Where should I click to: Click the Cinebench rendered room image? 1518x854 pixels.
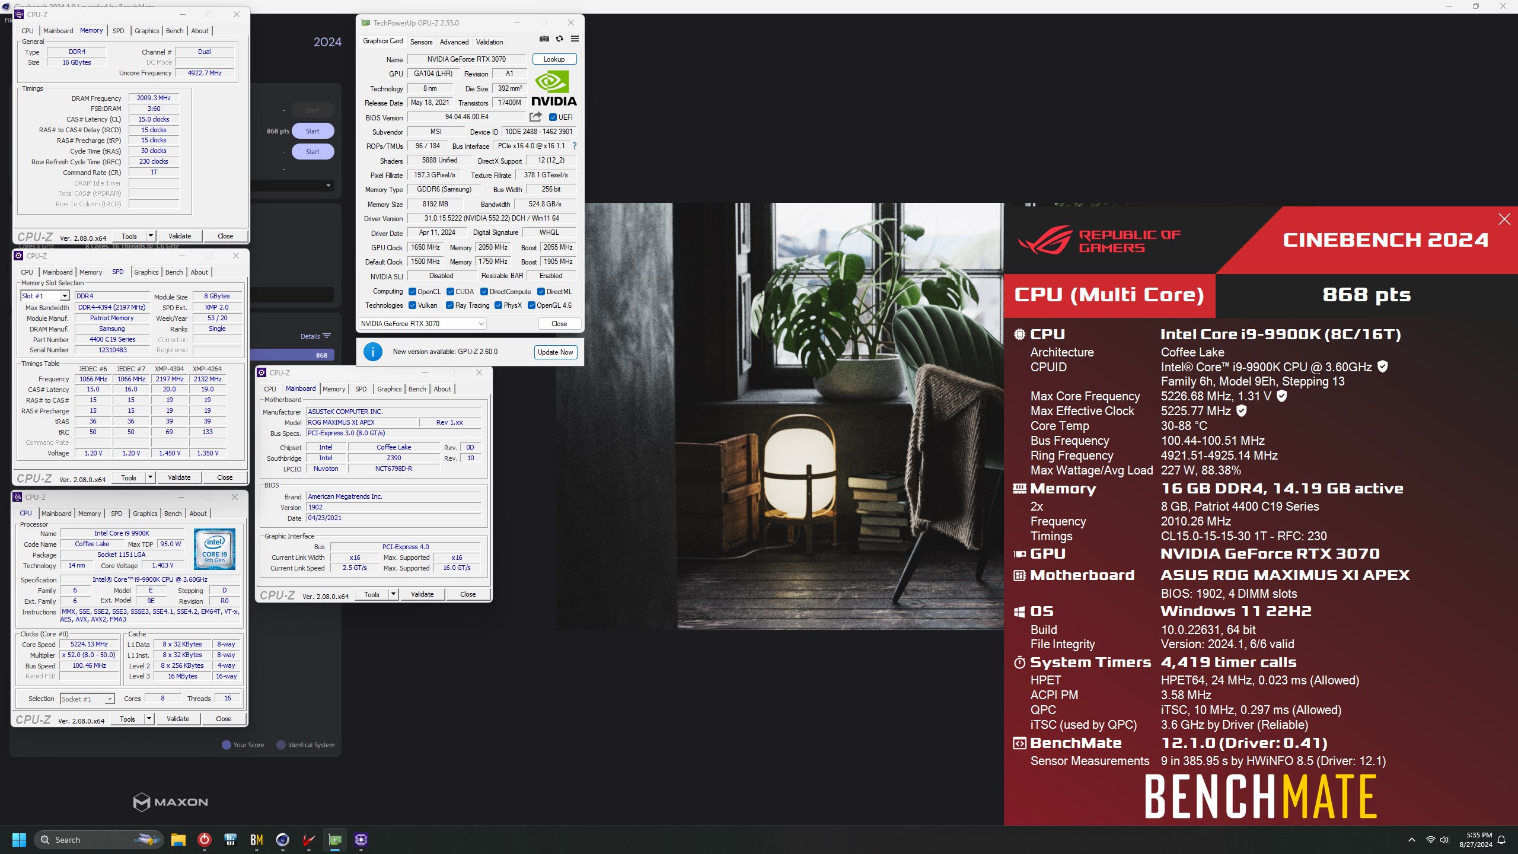pos(779,416)
